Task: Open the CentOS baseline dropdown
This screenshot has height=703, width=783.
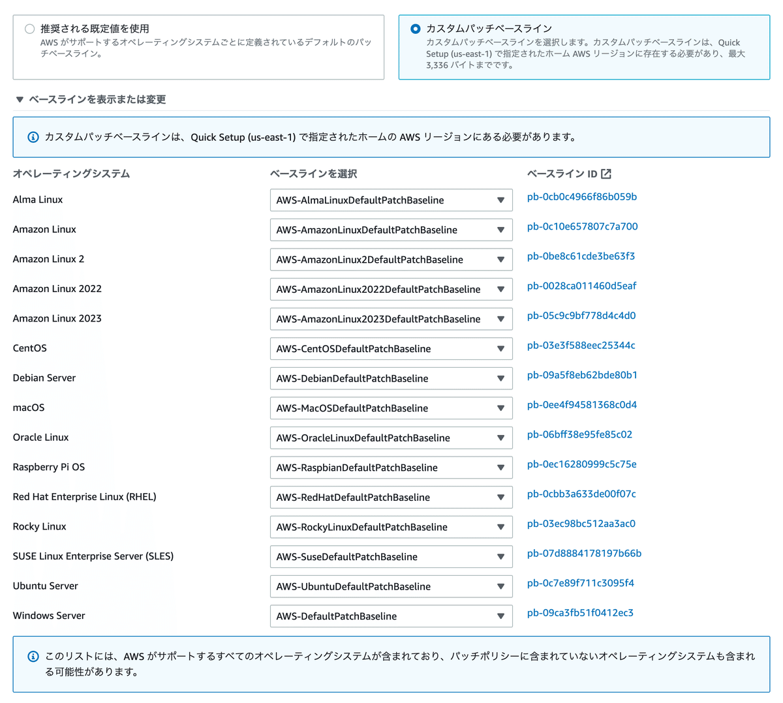Action: click(391, 348)
